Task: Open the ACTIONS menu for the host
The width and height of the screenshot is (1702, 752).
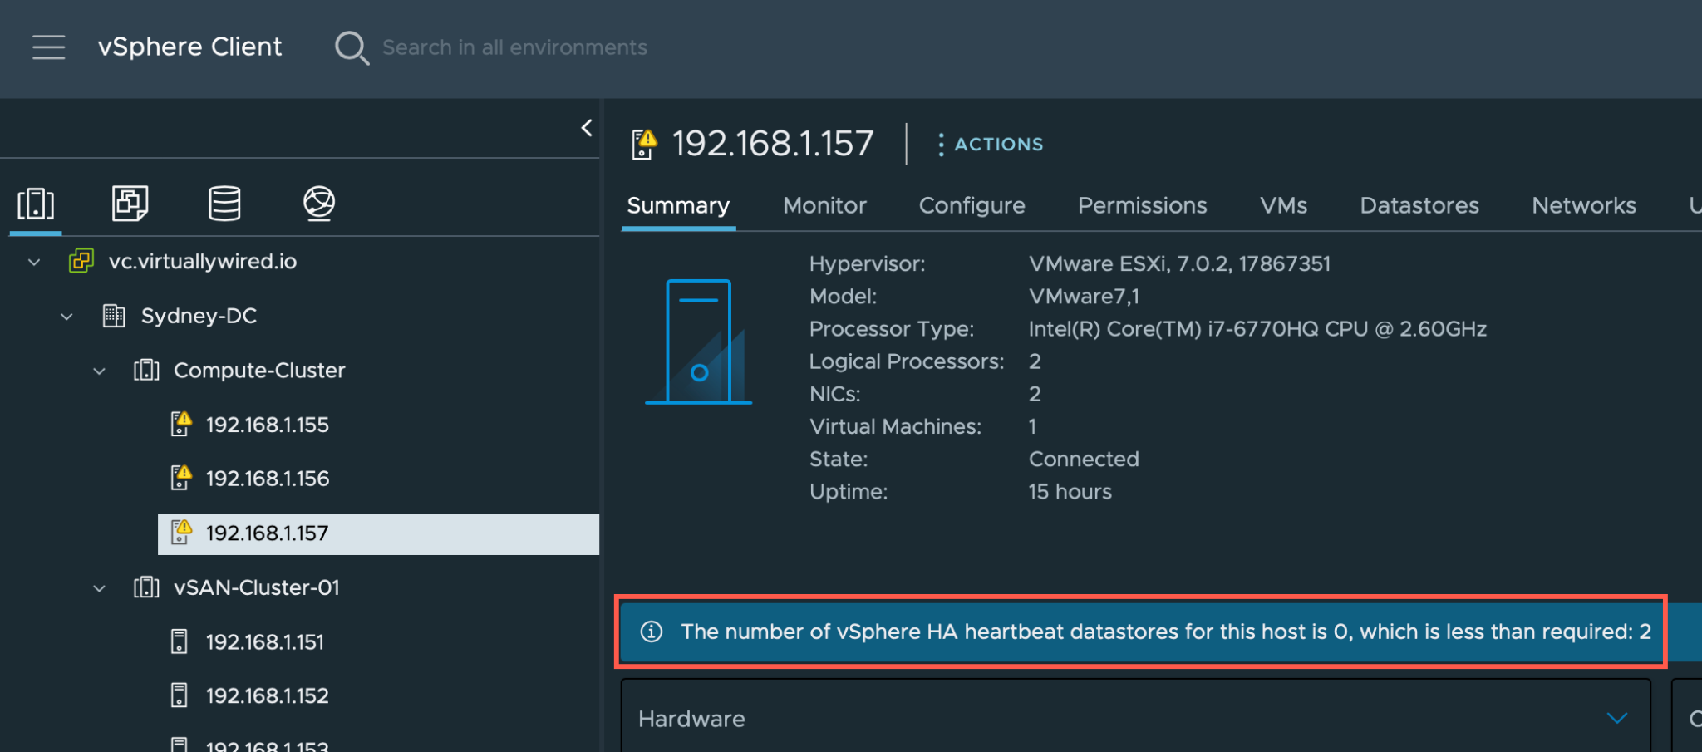Action: (990, 145)
